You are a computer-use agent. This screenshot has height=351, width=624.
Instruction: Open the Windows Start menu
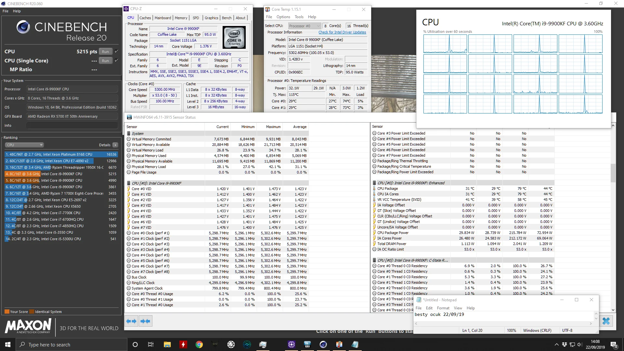point(8,344)
